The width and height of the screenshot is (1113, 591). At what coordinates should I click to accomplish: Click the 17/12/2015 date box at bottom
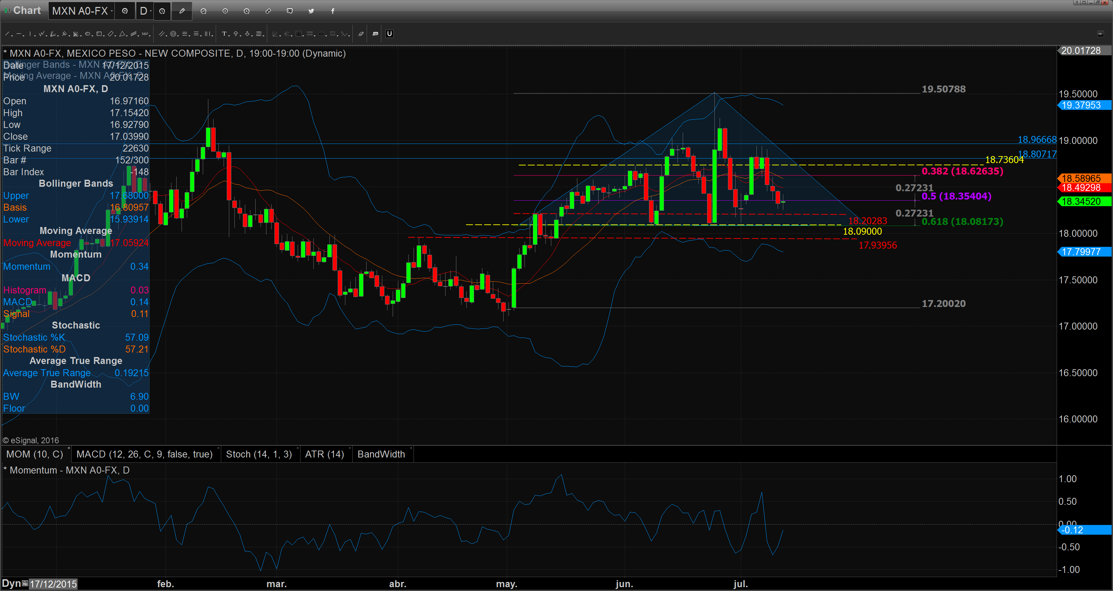[53, 584]
